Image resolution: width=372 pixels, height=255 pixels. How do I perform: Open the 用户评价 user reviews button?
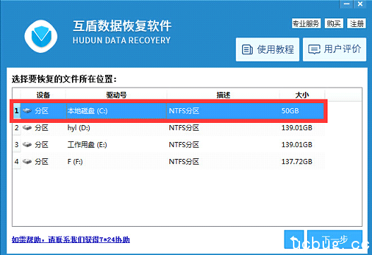point(335,49)
